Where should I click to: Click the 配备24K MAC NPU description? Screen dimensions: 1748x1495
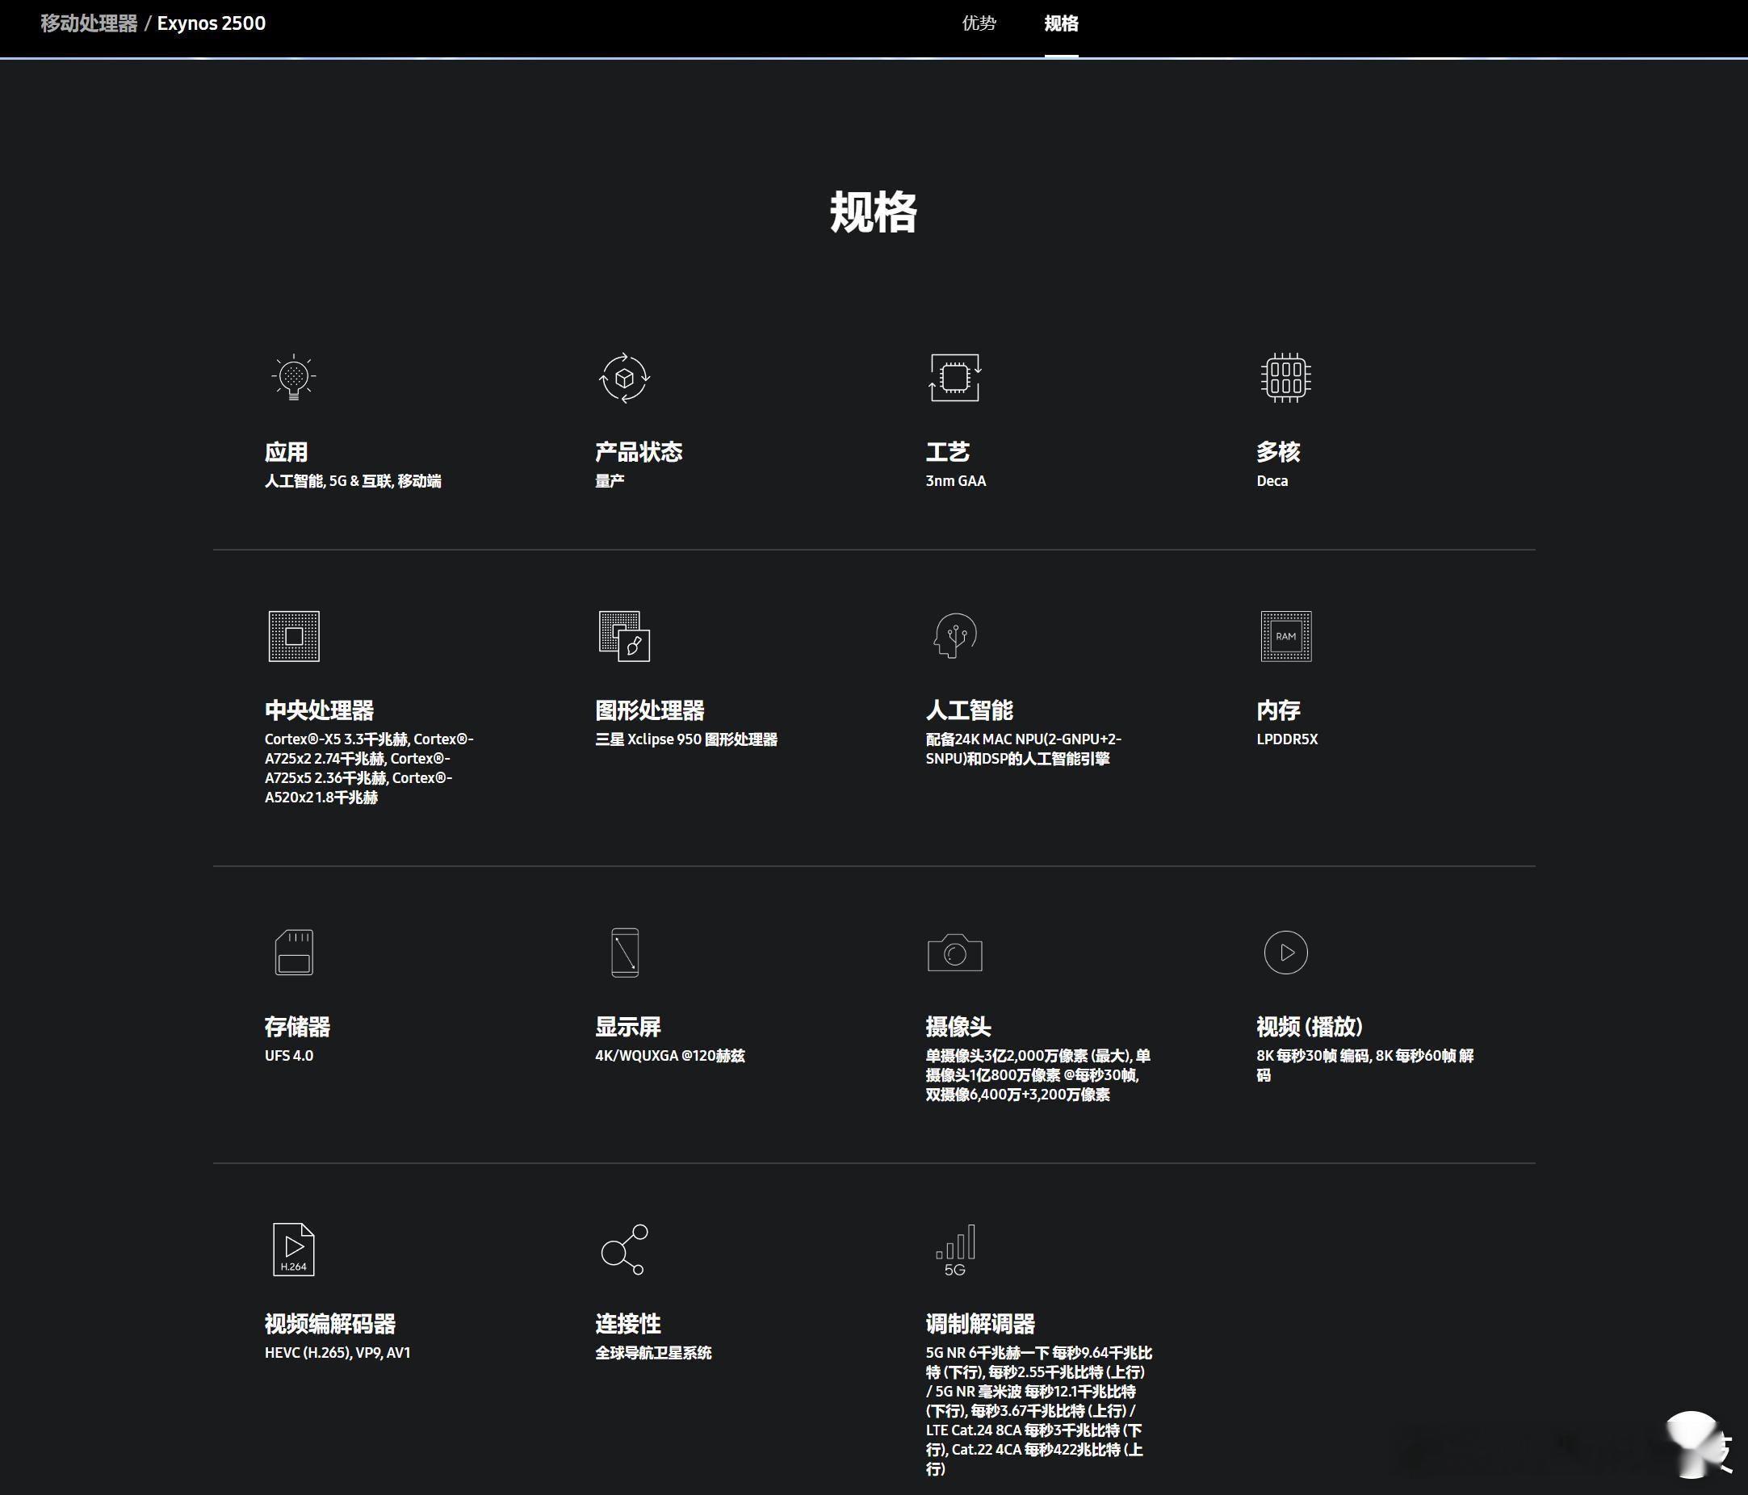[x=1023, y=749]
